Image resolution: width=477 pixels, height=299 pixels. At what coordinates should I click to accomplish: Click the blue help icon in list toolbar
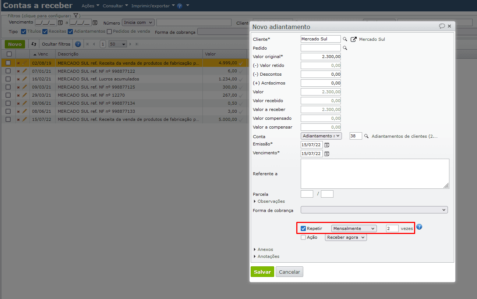point(78,44)
